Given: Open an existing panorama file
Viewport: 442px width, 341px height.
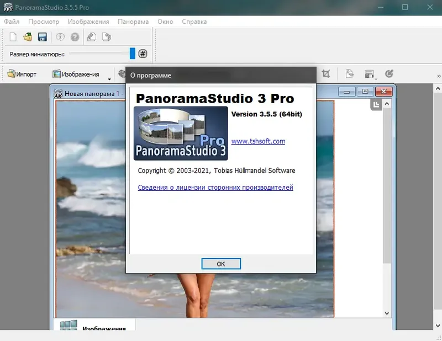Looking at the screenshot, I should click(27, 37).
